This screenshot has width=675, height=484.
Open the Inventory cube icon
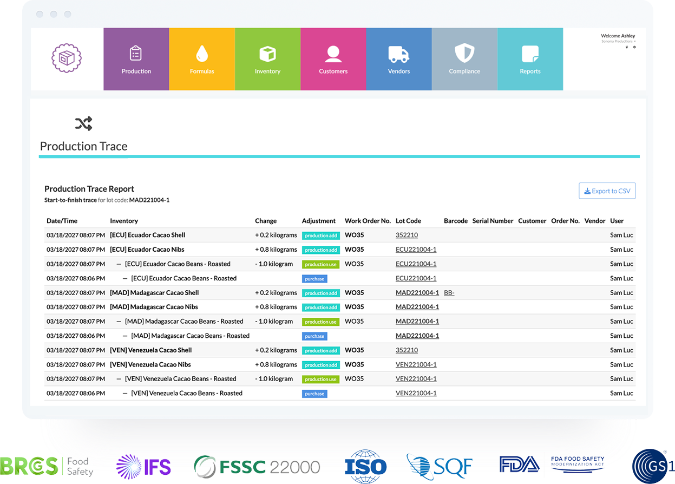(267, 54)
